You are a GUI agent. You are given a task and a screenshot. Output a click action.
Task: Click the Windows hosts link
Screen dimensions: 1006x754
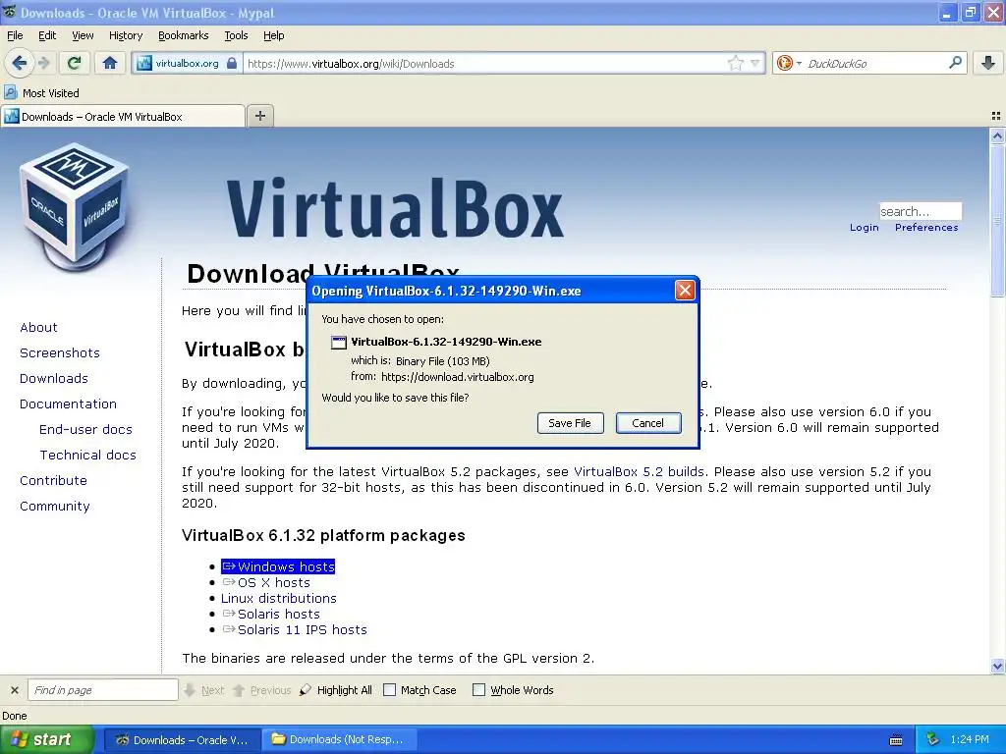[278, 566]
